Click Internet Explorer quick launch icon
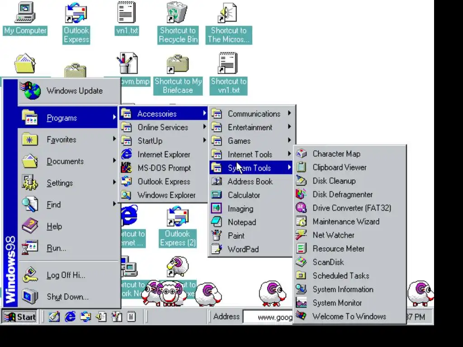463x347 pixels. pos(70,317)
